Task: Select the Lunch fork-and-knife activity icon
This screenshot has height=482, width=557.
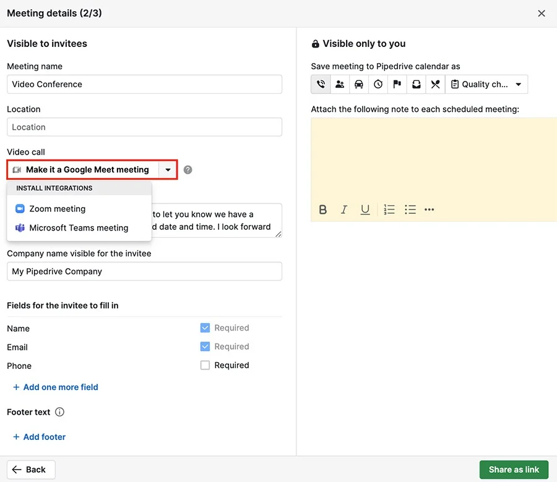Action: (x=436, y=85)
